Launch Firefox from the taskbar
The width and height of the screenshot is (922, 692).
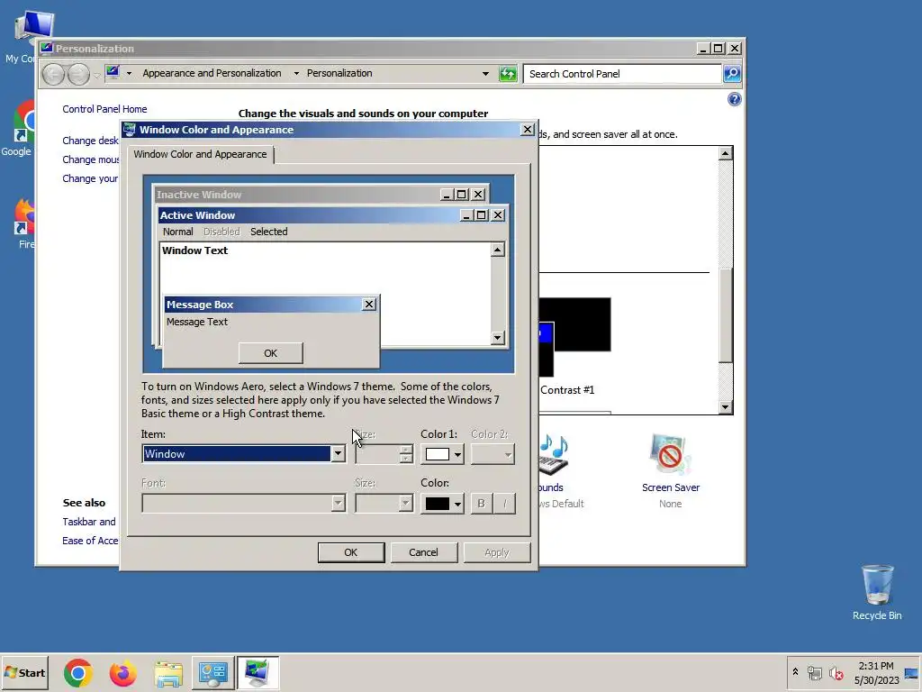point(122,673)
